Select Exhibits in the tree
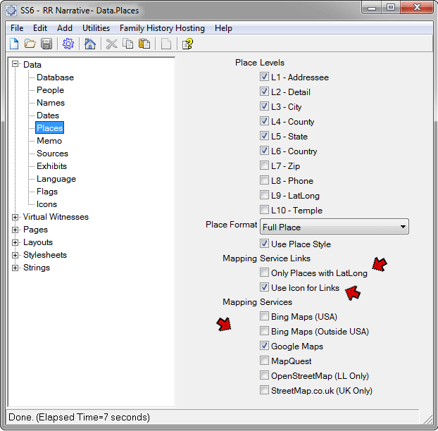Viewport: 438px width, 431px height. (x=51, y=166)
